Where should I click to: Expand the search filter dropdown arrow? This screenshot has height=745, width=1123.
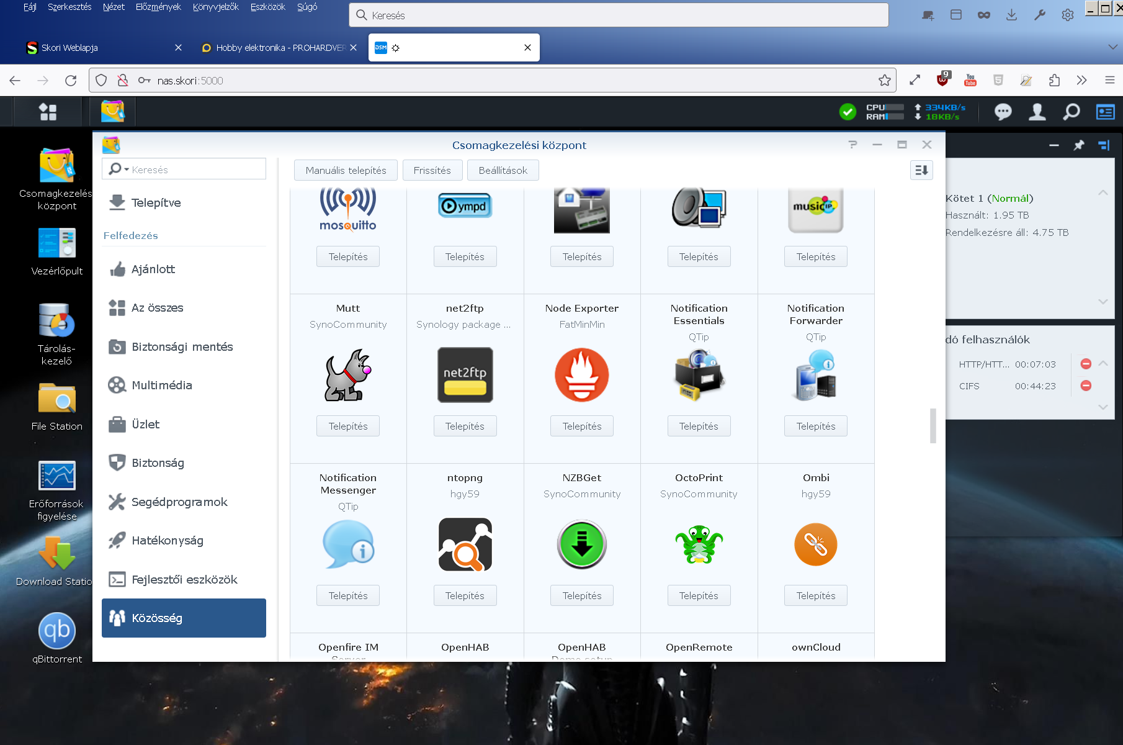(127, 169)
